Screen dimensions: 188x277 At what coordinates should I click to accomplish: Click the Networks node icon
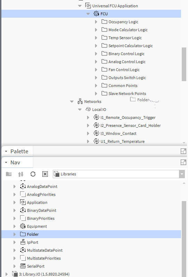pos(80,101)
